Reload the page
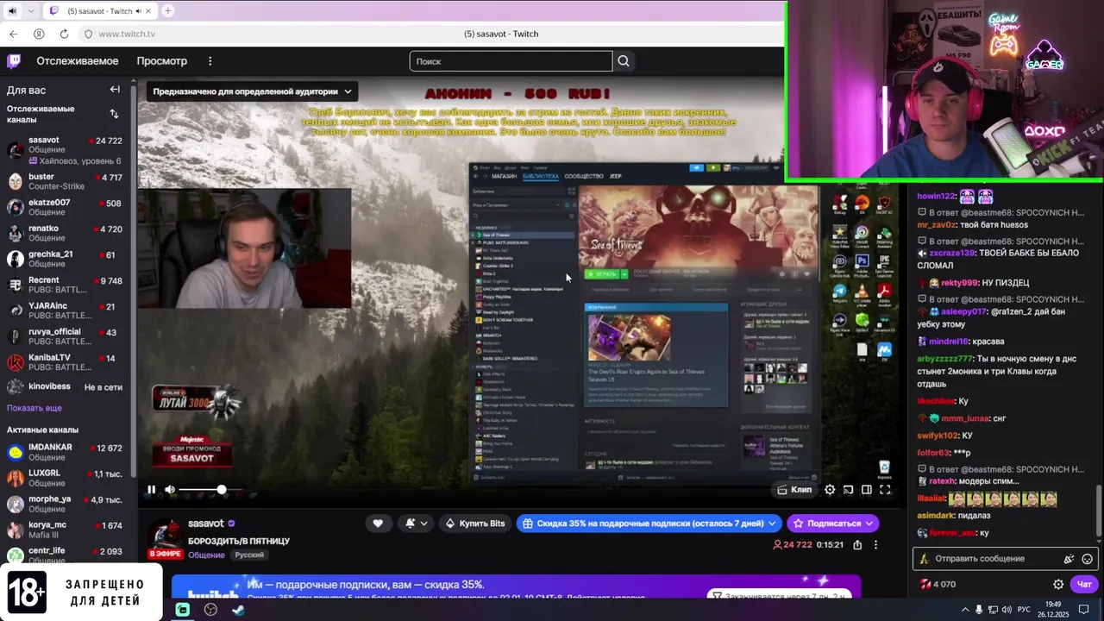Screen dimensions: 1104x621 click(64, 34)
